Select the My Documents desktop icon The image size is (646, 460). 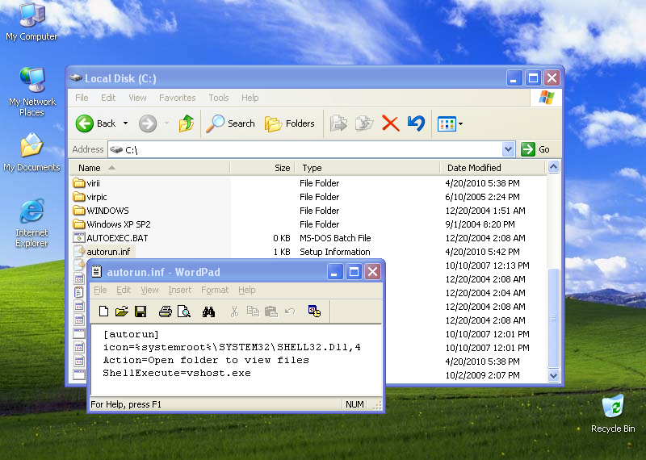(x=31, y=153)
